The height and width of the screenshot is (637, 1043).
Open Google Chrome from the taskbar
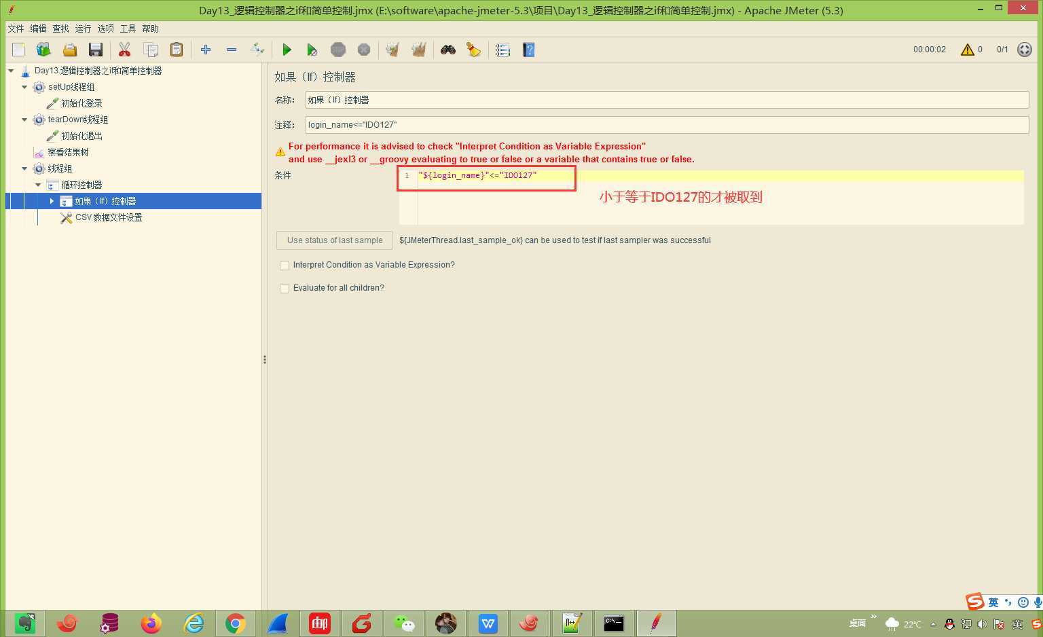(236, 623)
